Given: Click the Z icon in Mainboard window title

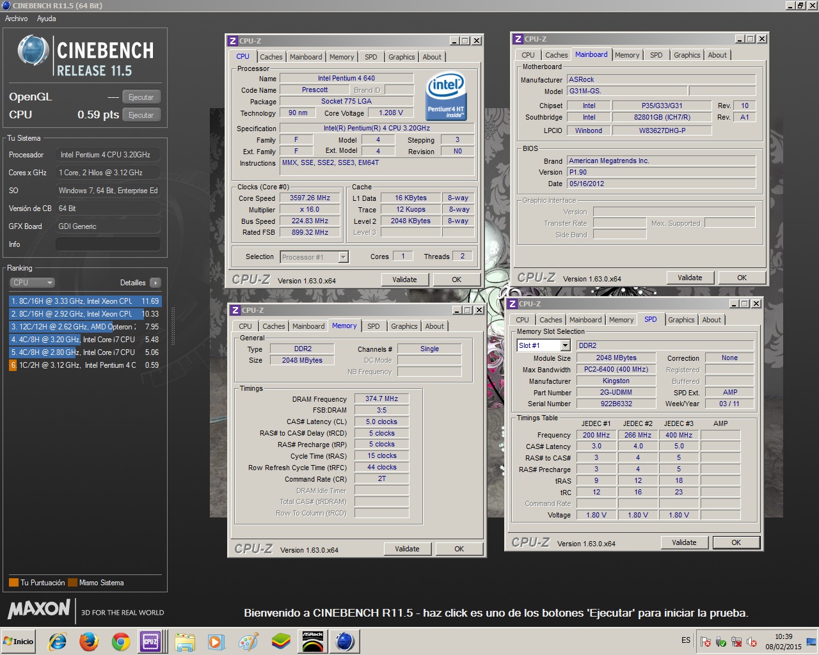Looking at the screenshot, I should click(x=518, y=39).
